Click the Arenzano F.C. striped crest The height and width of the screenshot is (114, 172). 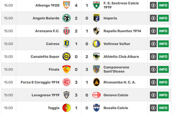point(67,31)
